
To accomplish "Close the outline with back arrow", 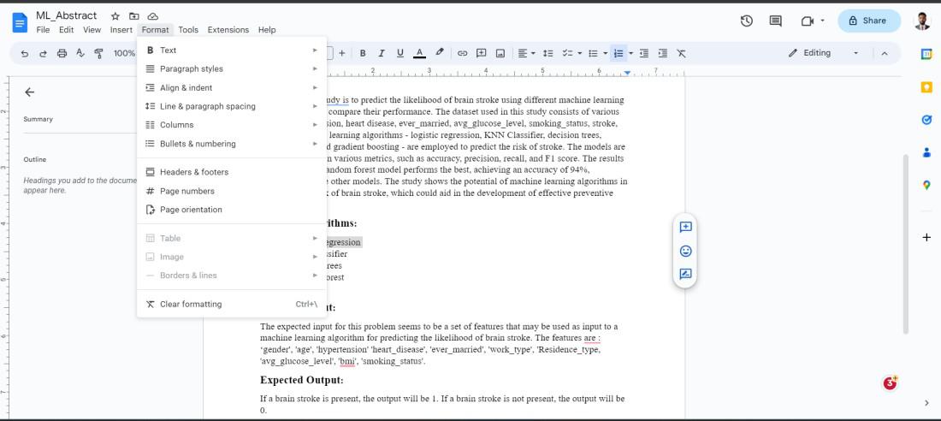I will tap(29, 92).
